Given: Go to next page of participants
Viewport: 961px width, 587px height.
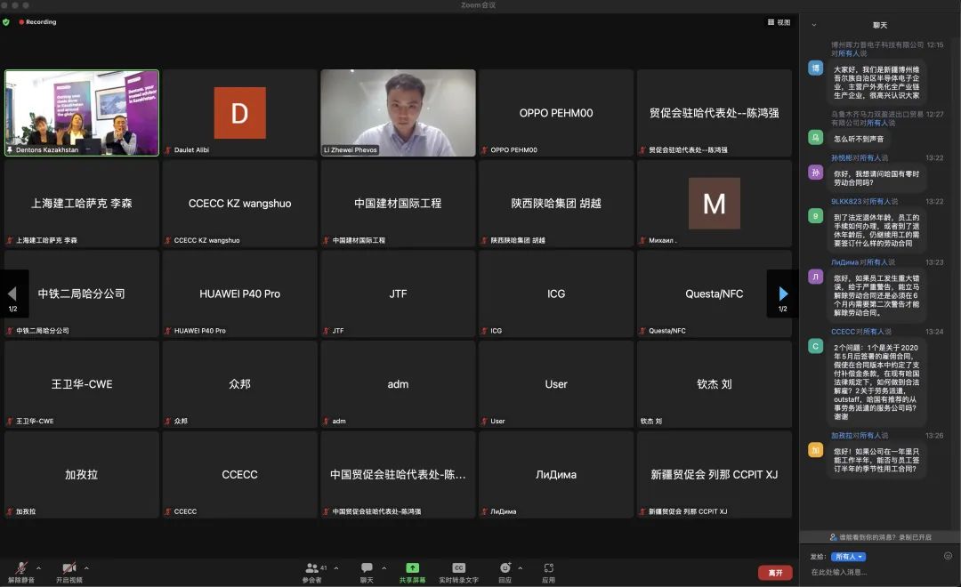Looking at the screenshot, I should tap(783, 293).
